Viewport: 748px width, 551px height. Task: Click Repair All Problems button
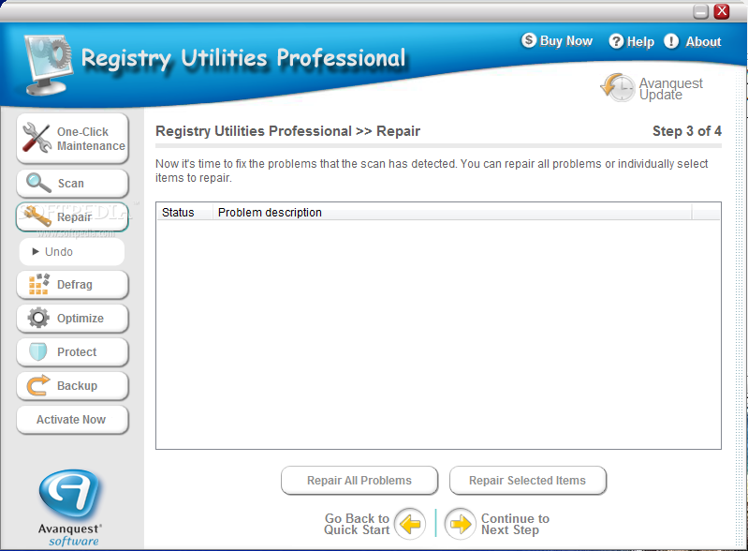click(x=359, y=481)
